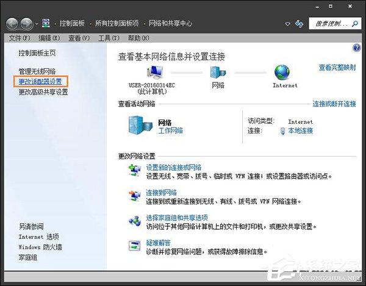The height and width of the screenshot is (286, 366).
Task: Click the Internet globe icon
Action: [x=282, y=73]
